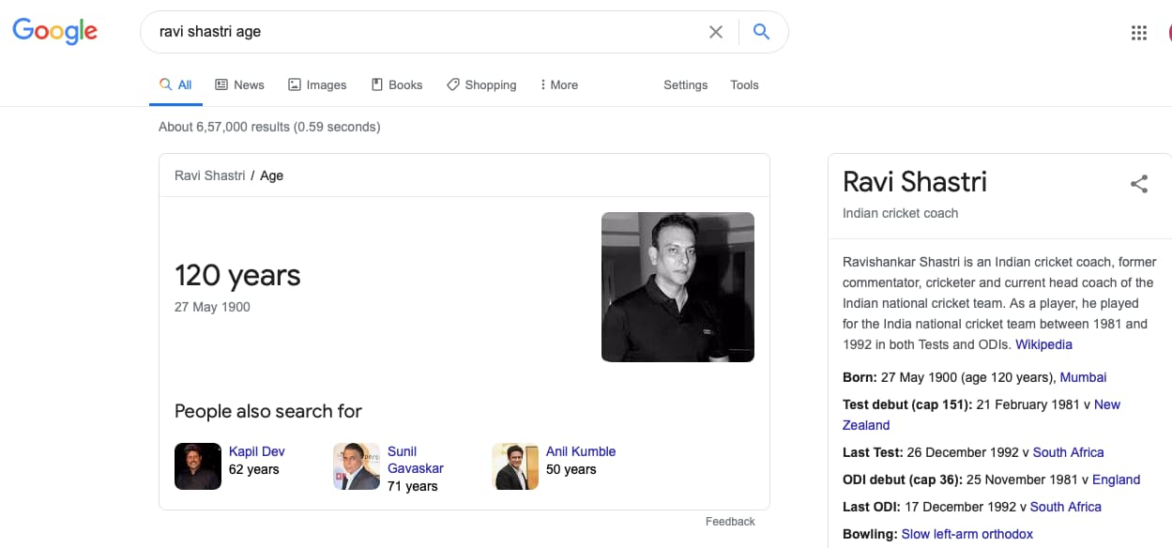This screenshot has width=1172, height=548.
Task: Click Anil Kumble thumbnail photo
Action: tap(515, 466)
